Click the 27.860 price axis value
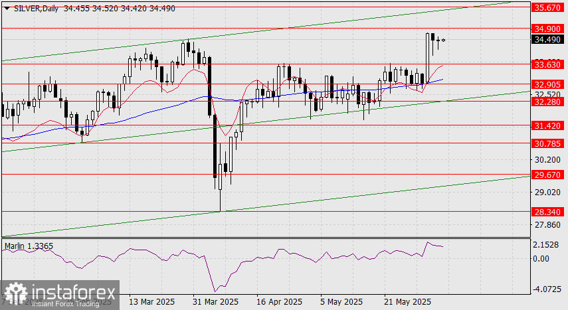Screen dimensions: 568x310 pos(547,225)
